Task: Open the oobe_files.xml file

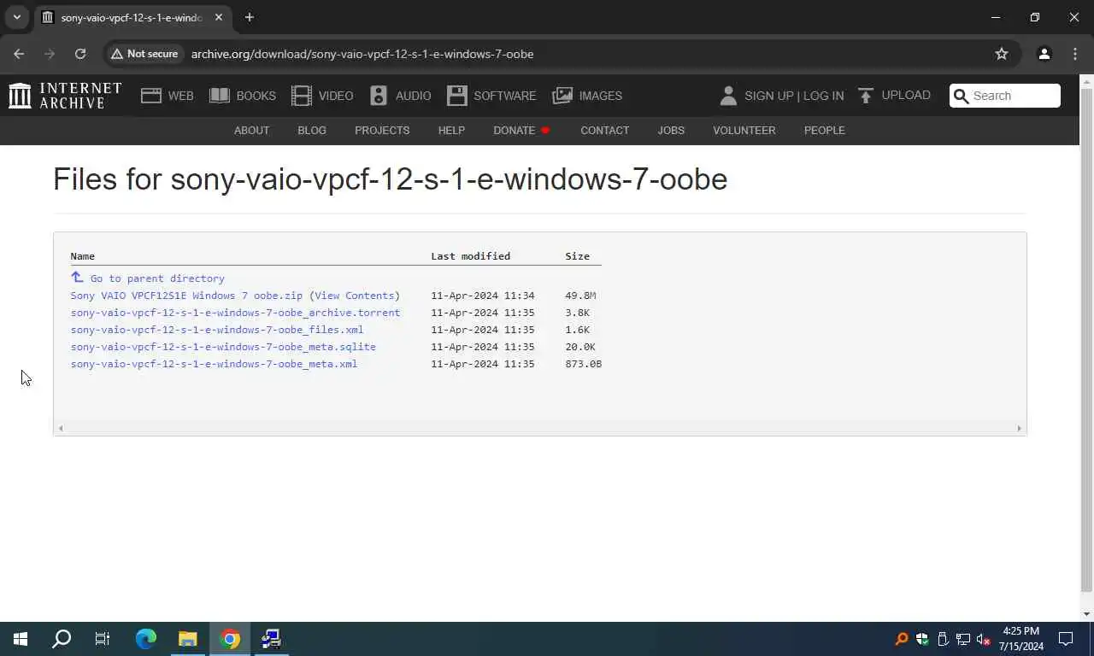Action: coord(217,330)
